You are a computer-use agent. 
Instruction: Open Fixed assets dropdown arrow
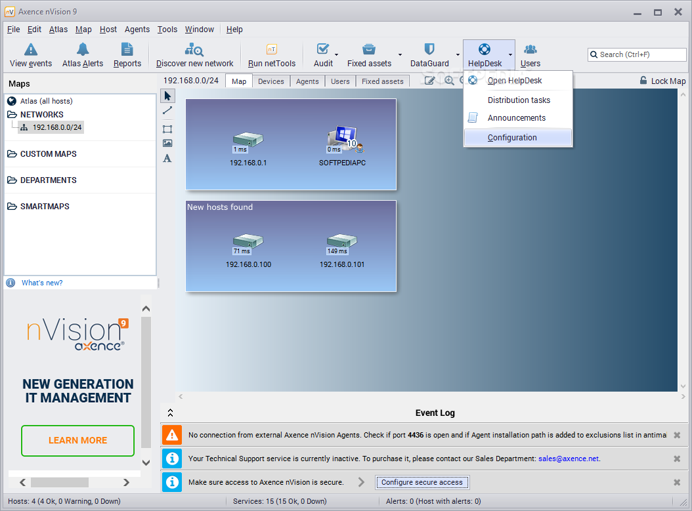pyautogui.click(x=400, y=55)
